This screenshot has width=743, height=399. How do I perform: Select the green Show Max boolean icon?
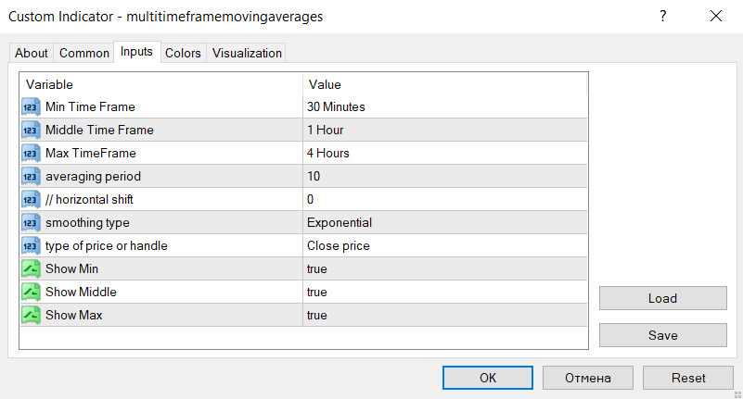[x=31, y=316]
